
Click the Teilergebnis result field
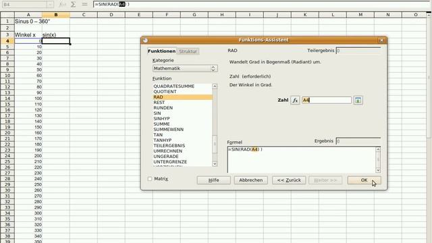pyautogui.click(x=358, y=51)
